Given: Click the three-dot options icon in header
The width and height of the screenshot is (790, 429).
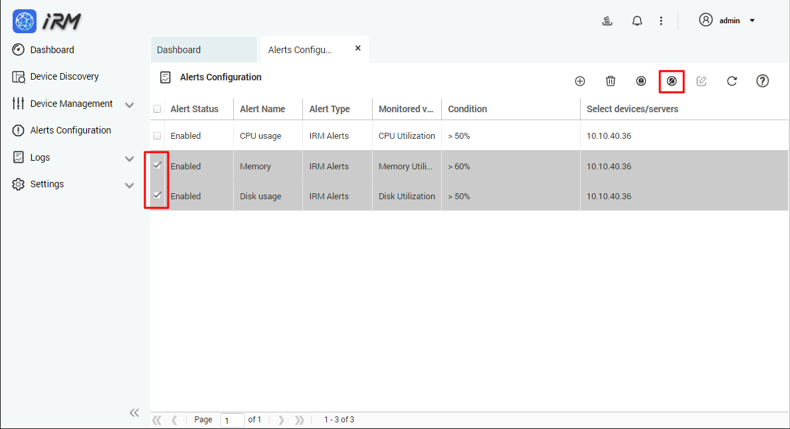Looking at the screenshot, I should (661, 21).
